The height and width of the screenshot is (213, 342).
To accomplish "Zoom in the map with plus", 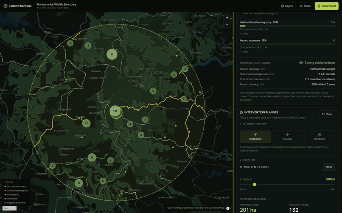I will [227, 18].
